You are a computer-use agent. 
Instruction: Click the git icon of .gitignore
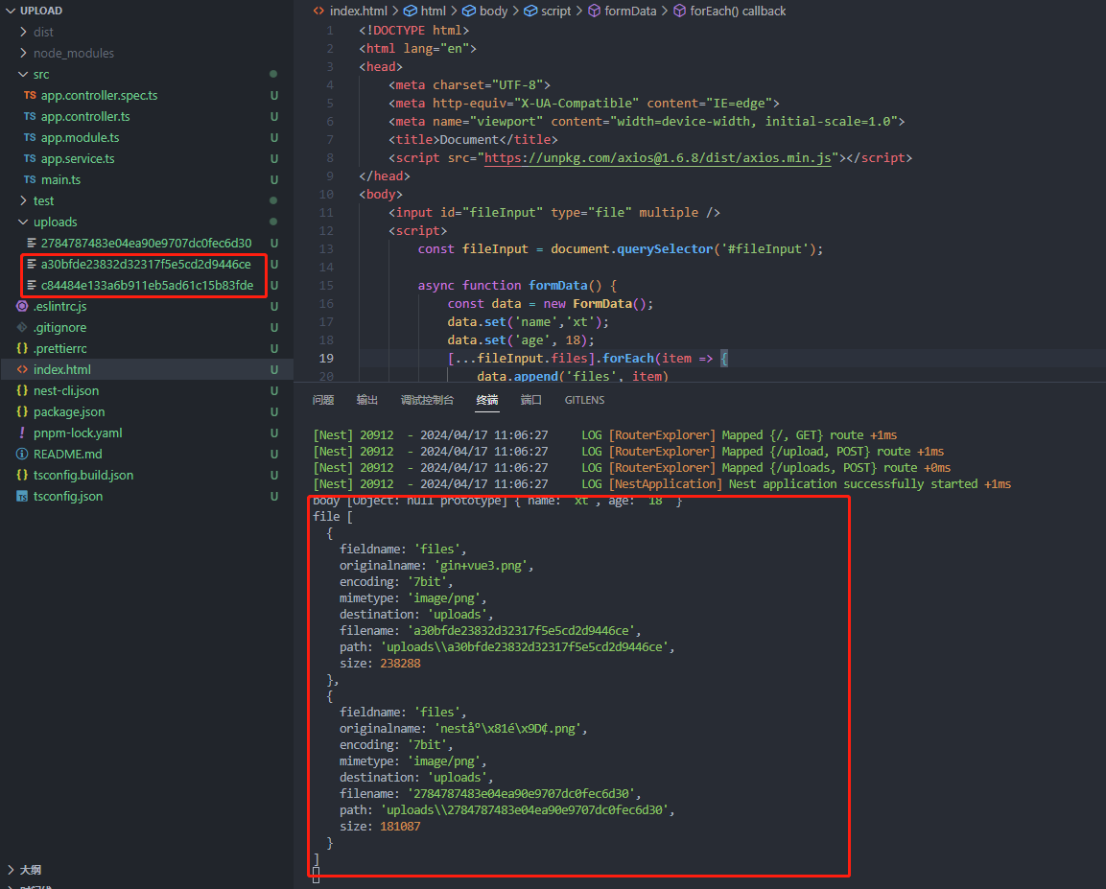click(22, 327)
